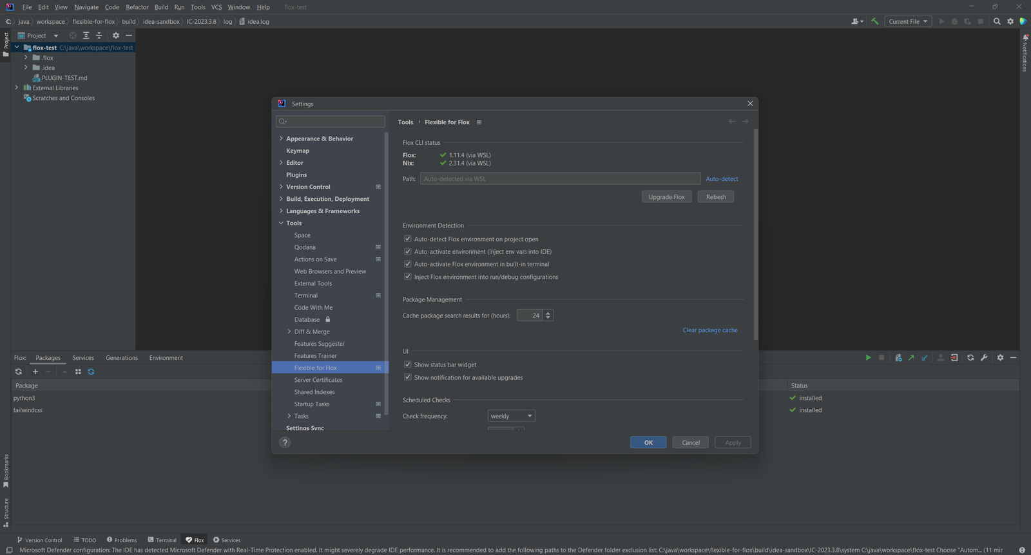Click the Clear package cache link

pos(710,330)
